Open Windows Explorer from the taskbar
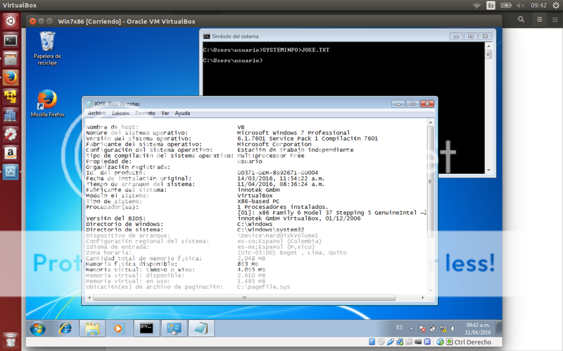The width and height of the screenshot is (563, 351). tap(92, 329)
